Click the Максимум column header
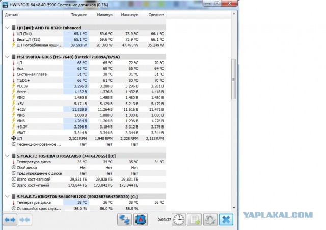 127,15
